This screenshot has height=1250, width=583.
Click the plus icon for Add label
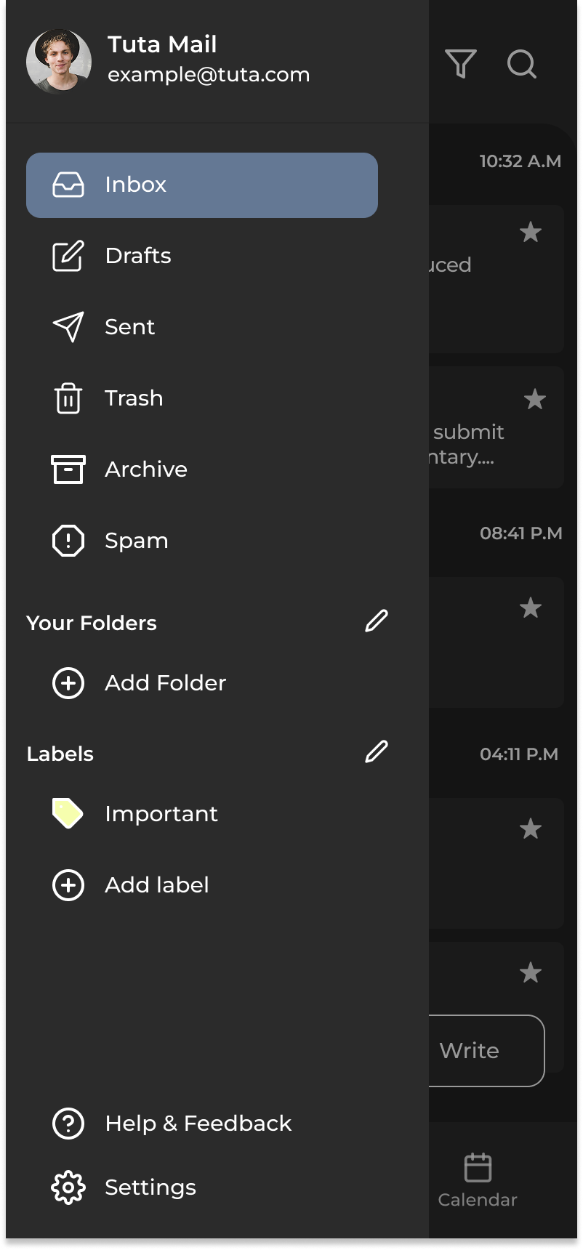tap(68, 885)
